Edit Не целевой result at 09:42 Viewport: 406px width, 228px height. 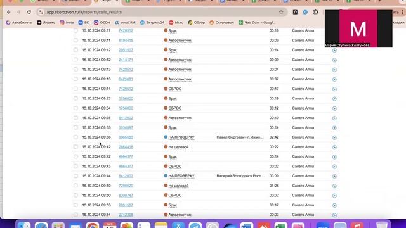coord(178,147)
